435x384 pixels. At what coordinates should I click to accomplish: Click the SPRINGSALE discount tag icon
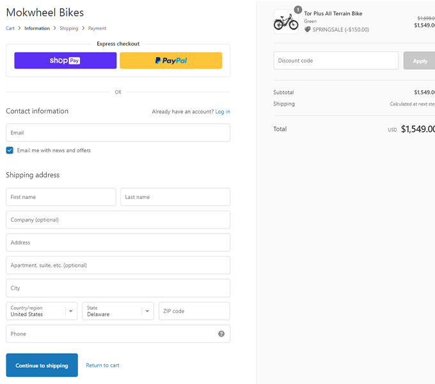308,29
